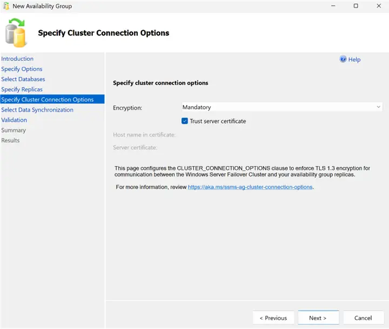This screenshot has width=389, height=329.
Task: Click the Server certificate label
Action: pyautogui.click(x=135, y=147)
